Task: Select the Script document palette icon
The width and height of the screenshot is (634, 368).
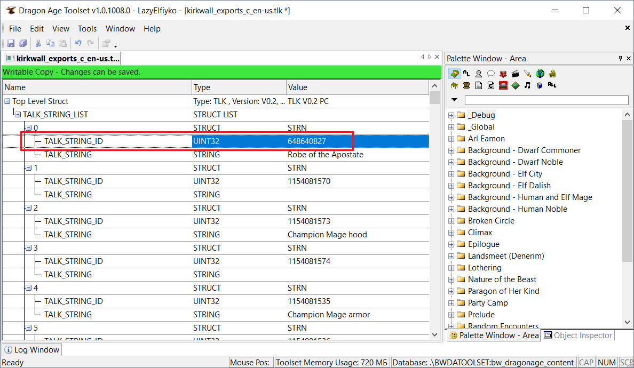Action: click(x=479, y=85)
